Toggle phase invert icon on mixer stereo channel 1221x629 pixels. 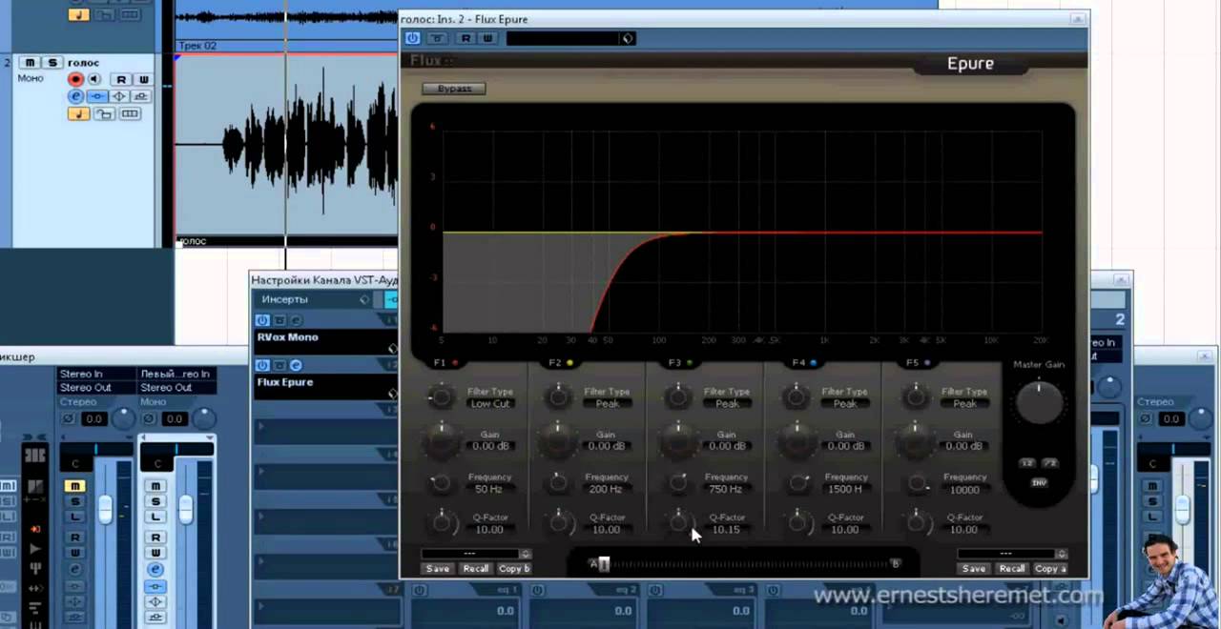[x=68, y=418]
